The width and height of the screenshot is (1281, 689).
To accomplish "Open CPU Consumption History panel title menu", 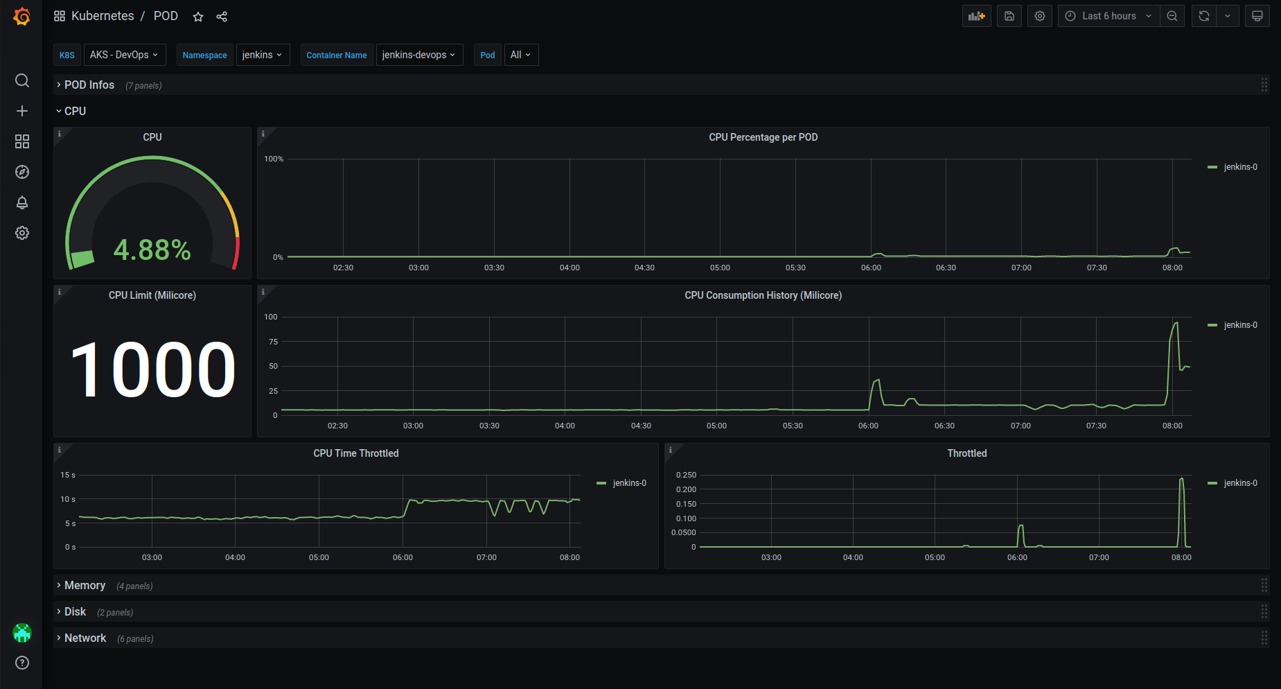I will pos(763,295).
